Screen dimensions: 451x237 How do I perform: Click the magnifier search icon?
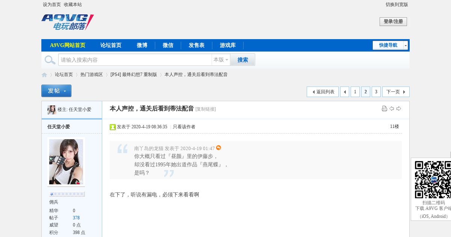(x=50, y=60)
